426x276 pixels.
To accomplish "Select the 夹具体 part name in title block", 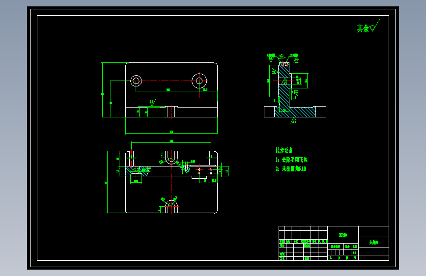I will [x=373, y=242].
